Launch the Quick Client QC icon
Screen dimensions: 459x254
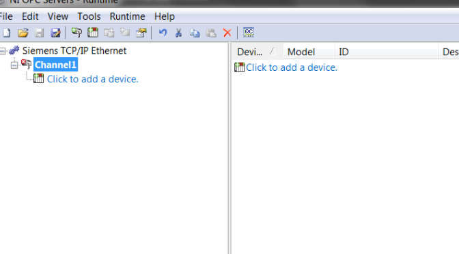coord(249,32)
